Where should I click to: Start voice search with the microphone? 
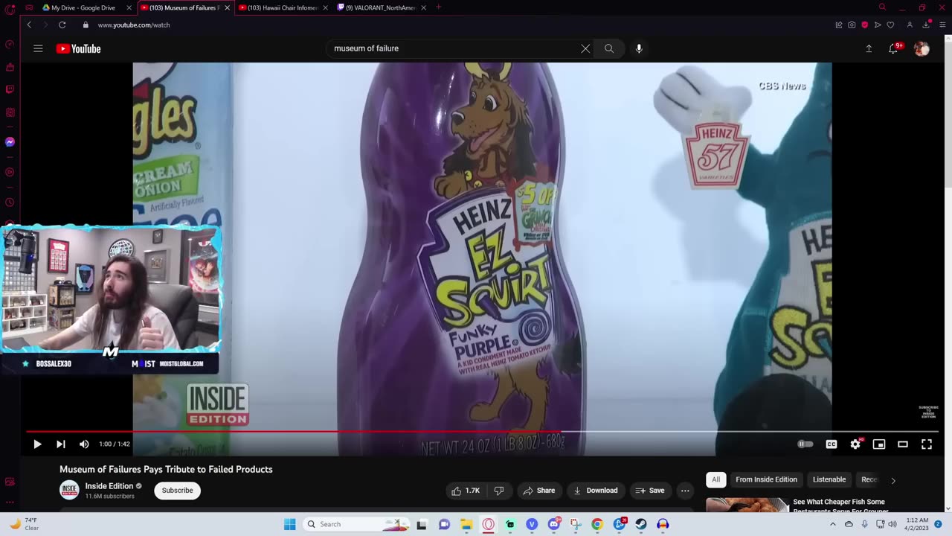[638, 48]
